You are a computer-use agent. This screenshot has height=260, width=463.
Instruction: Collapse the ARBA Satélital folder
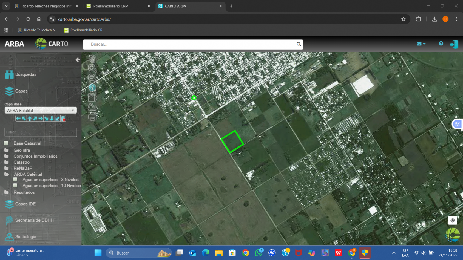point(7,174)
